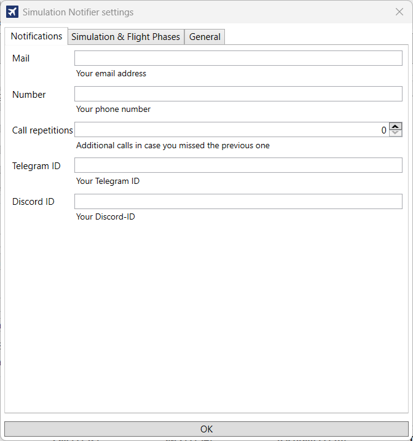Switch to the Notifications tab
The height and width of the screenshot is (441, 413).
point(36,36)
